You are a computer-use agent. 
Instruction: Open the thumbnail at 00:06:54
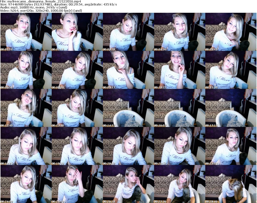click(x=26, y=70)
